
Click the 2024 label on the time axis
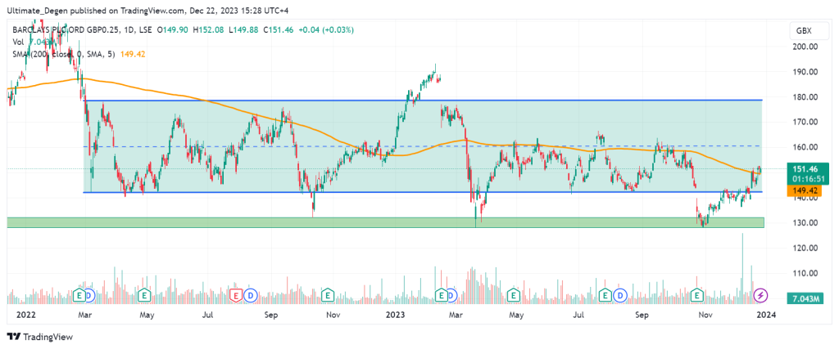(766, 315)
